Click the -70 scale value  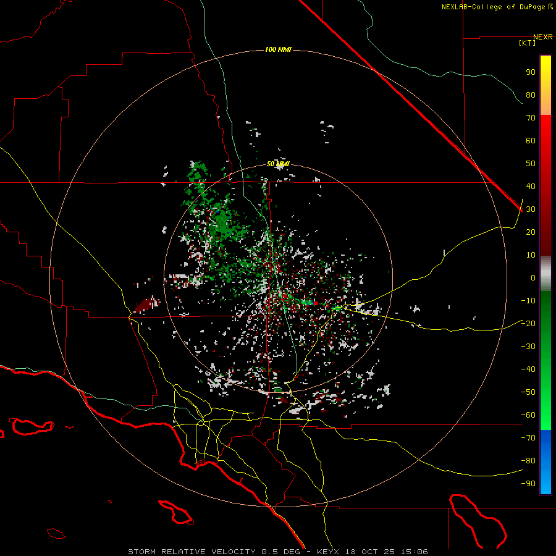(528, 438)
